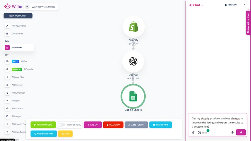Select the Shopify product node
The width and height of the screenshot is (251, 141).
(134, 27)
